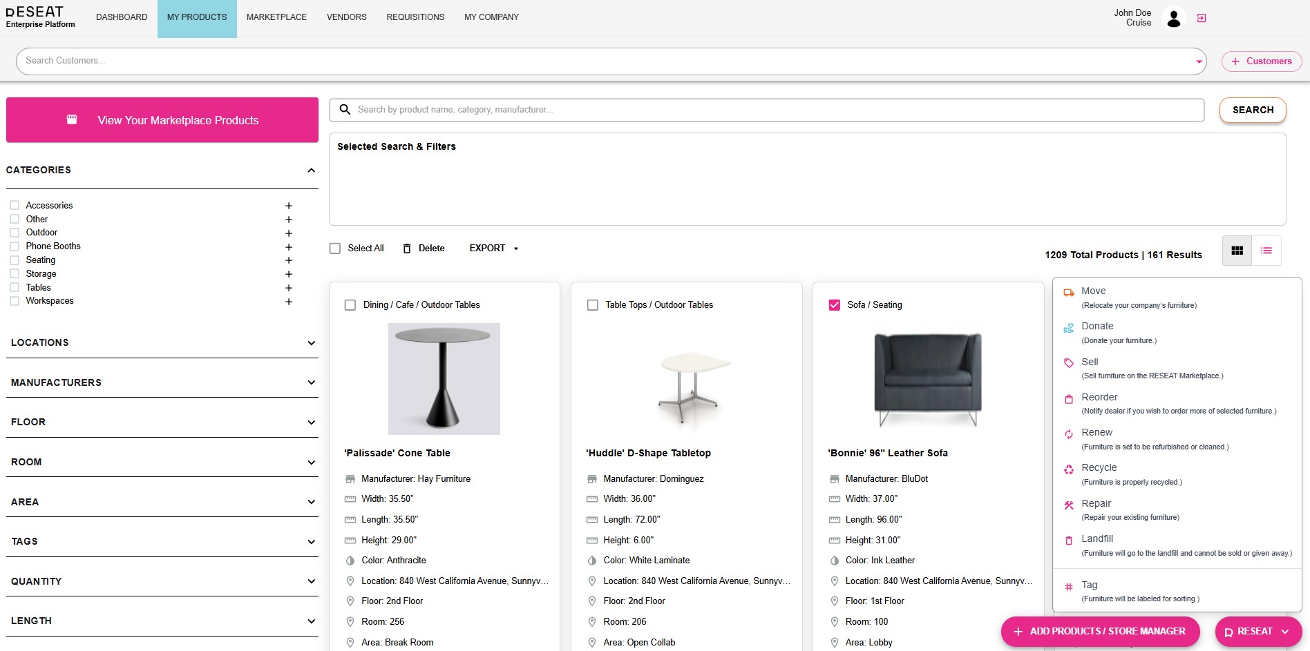Open the EXPORT dropdown
The image size is (1310, 651).
click(493, 249)
